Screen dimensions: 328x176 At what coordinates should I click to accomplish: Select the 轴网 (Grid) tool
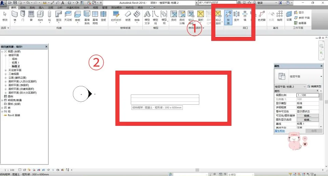tap(279, 16)
